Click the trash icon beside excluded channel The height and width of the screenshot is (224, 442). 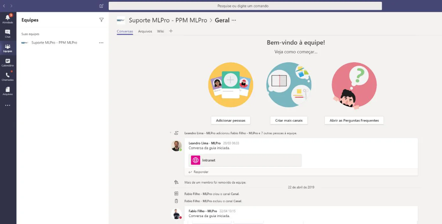coord(176,201)
